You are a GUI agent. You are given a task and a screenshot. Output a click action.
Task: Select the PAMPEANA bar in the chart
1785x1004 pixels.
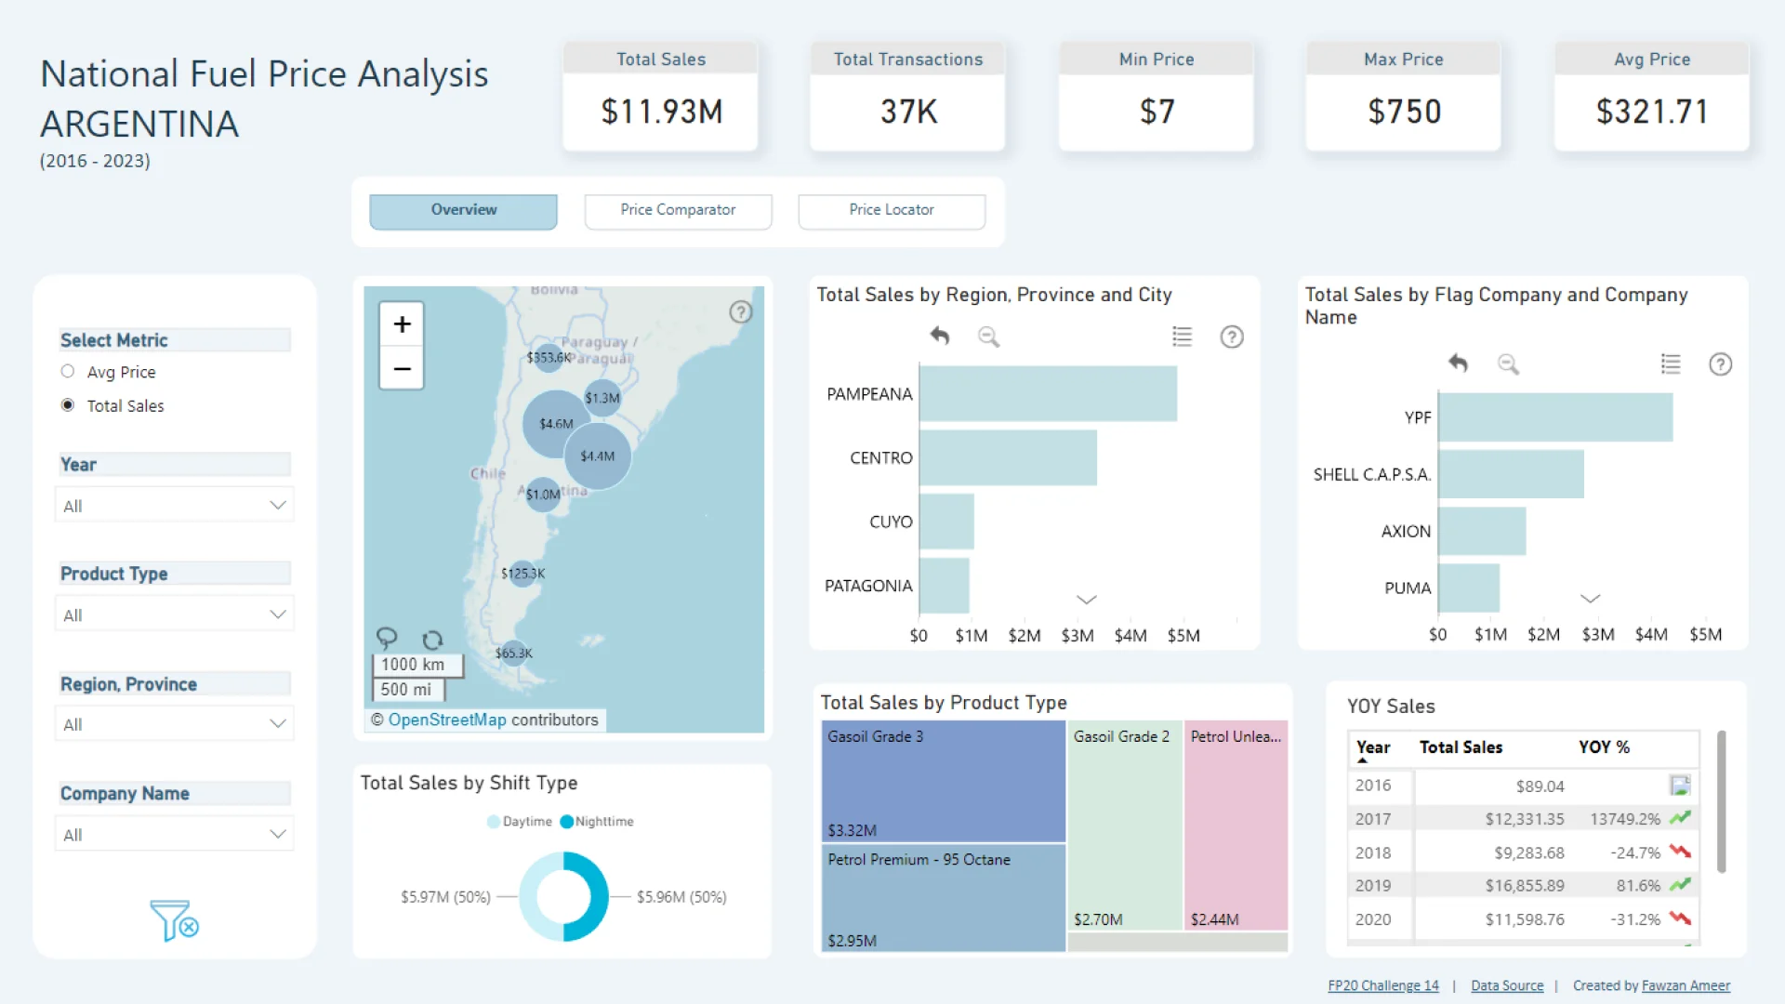click(1048, 393)
